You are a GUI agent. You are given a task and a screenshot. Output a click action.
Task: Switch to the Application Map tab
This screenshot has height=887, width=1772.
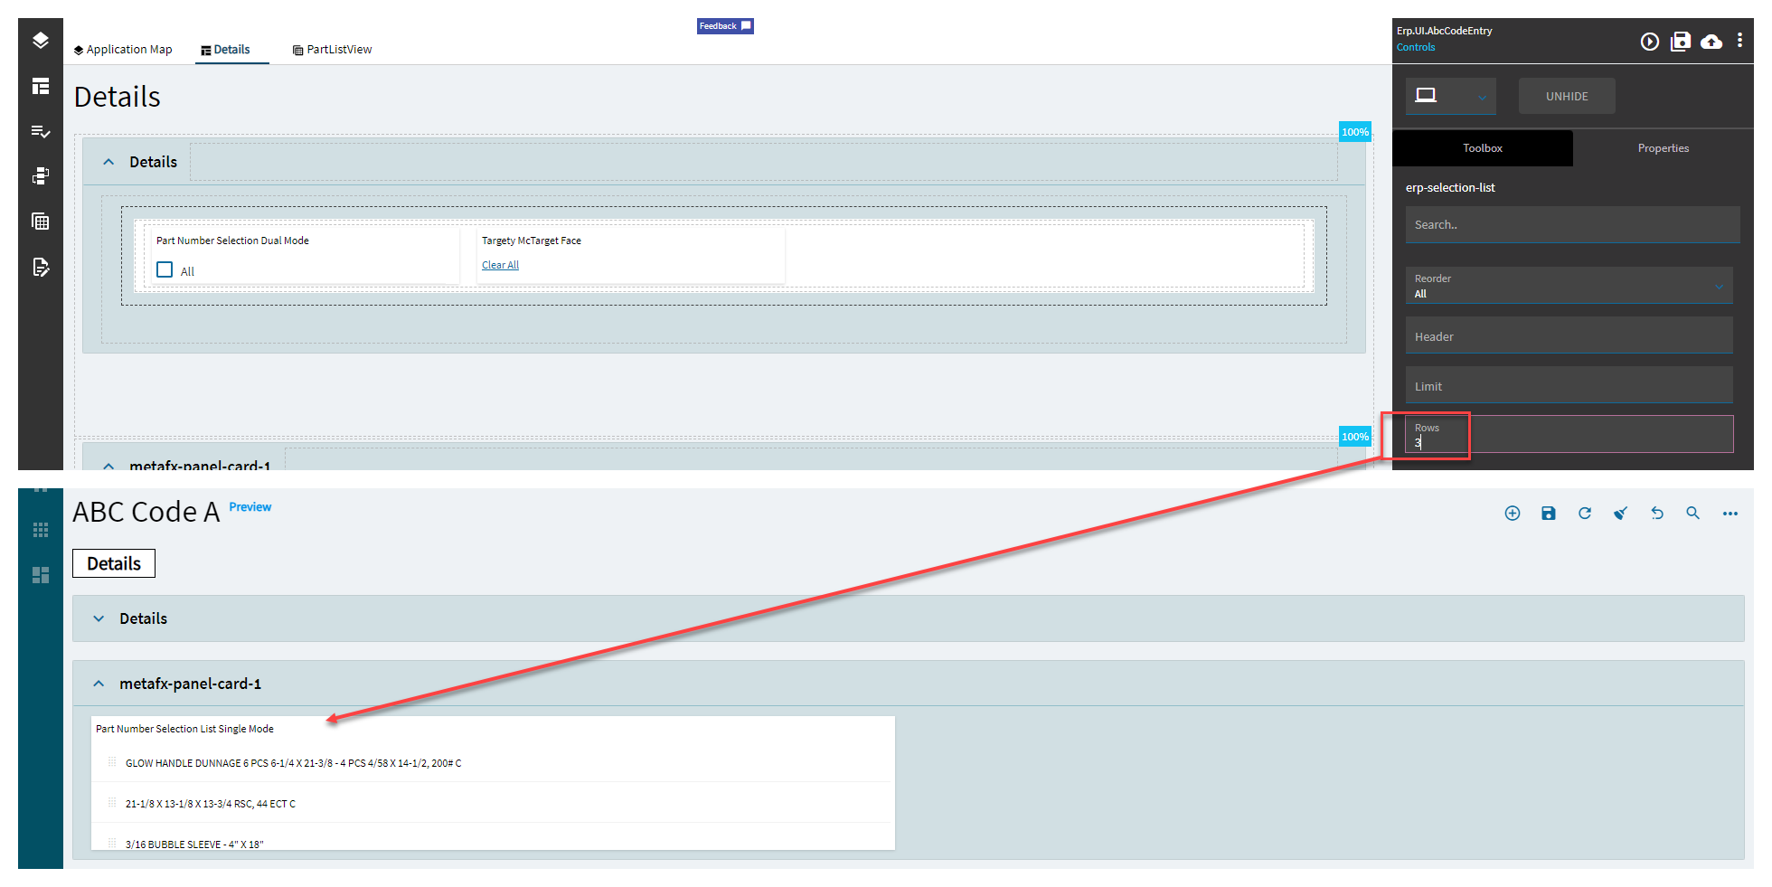(x=123, y=50)
